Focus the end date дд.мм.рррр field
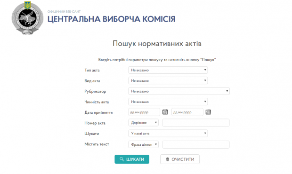 pyautogui.click(x=187, y=112)
